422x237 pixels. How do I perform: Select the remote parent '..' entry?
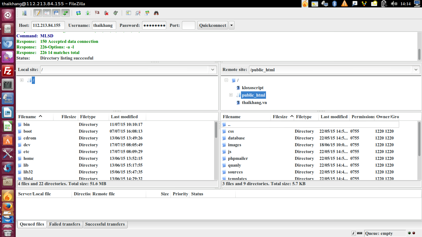(x=310, y=124)
